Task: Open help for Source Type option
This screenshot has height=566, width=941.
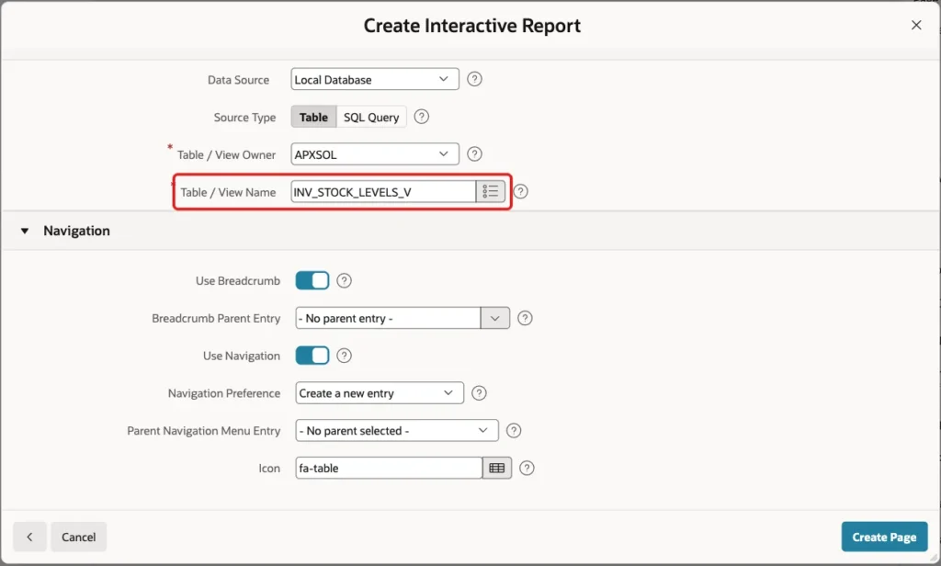Action: point(421,117)
